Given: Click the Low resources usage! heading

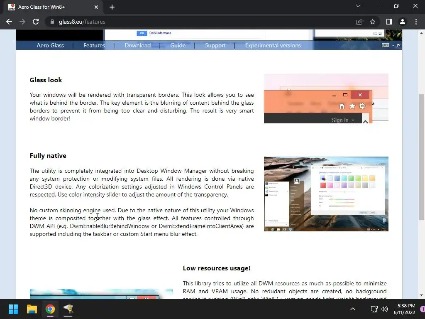Looking at the screenshot, I should click(x=217, y=268).
